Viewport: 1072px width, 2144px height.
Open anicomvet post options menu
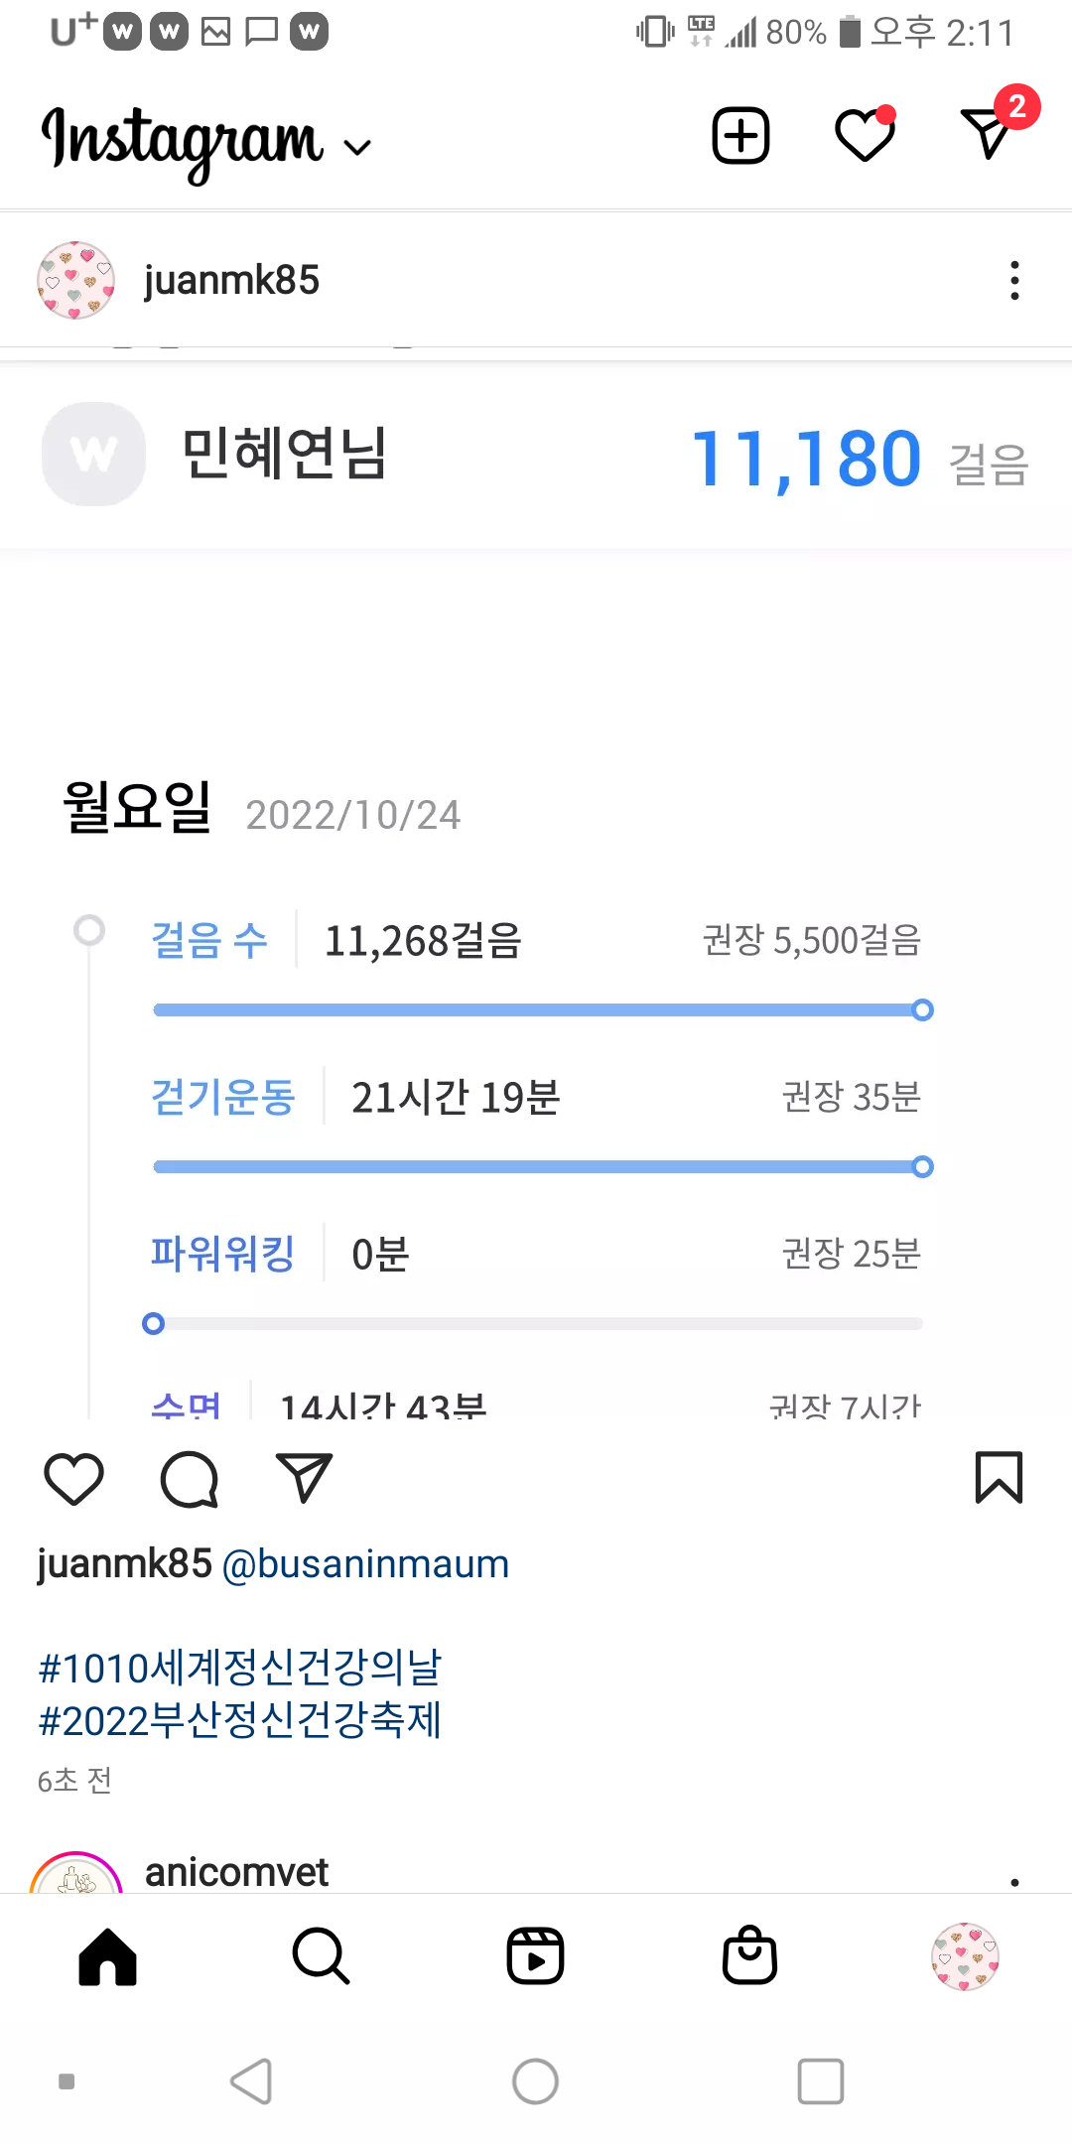click(1014, 1880)
